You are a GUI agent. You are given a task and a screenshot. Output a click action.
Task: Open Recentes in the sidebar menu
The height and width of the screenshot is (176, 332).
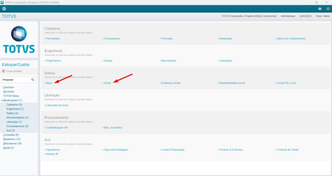pyautogui.click(x=8, y=92)
